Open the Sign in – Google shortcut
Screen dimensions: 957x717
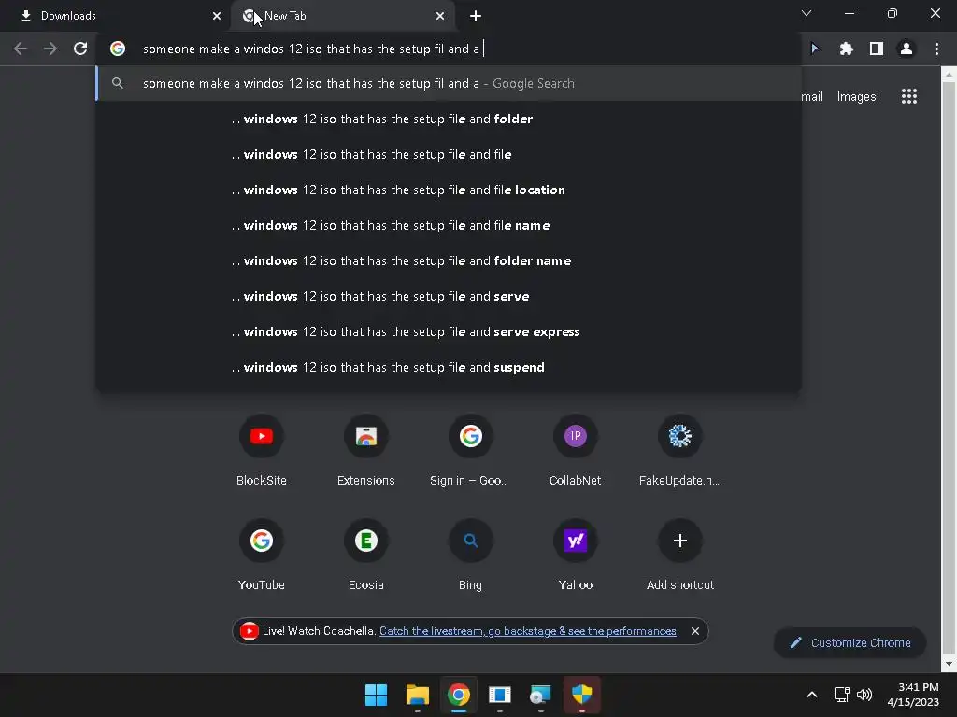[471, 451]
